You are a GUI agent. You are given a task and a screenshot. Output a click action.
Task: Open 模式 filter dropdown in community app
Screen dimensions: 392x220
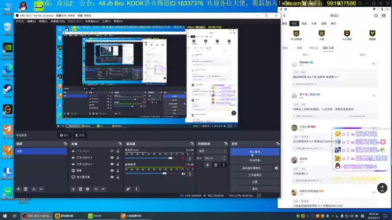click(x=306, y=55)
